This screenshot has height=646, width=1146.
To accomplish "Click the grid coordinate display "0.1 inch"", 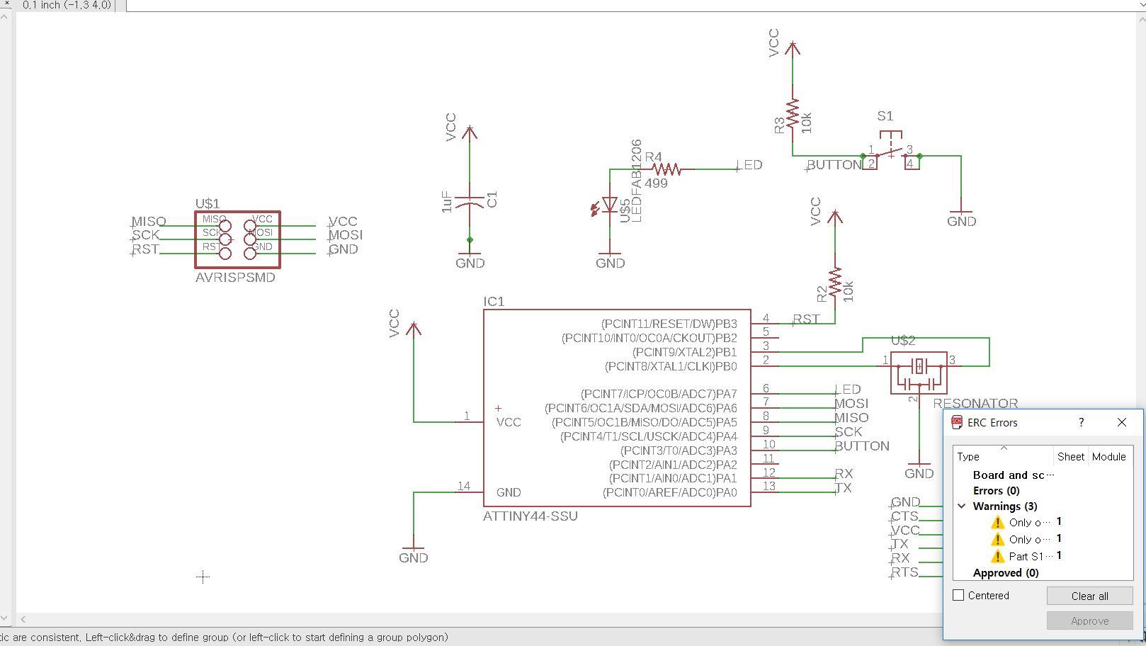I will pos(67,5).
